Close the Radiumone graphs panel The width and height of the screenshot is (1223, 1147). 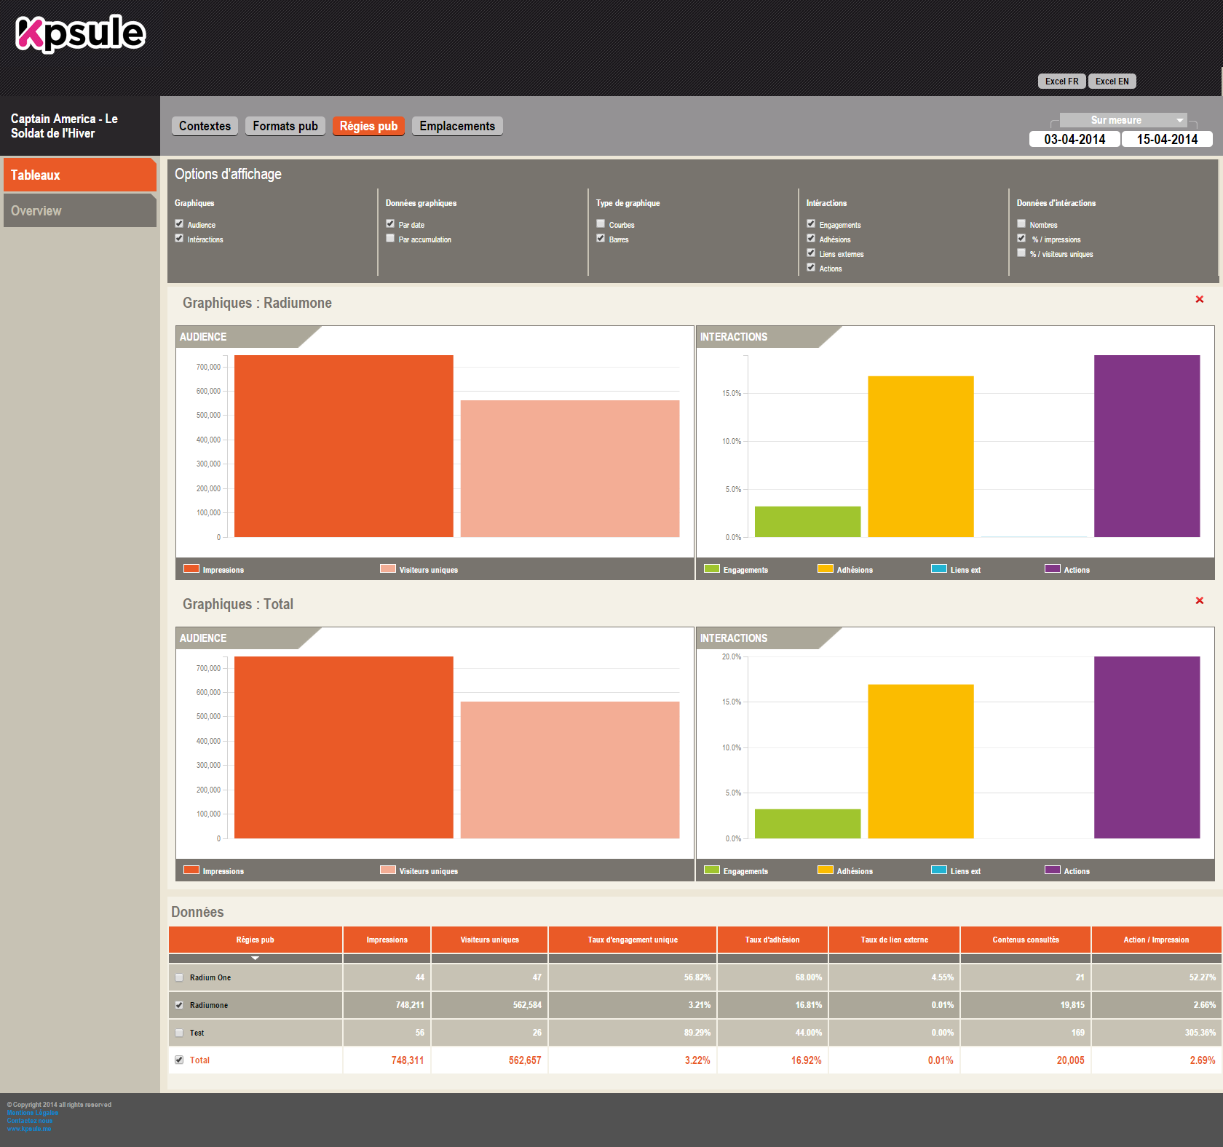click(x=1199, y=300)
